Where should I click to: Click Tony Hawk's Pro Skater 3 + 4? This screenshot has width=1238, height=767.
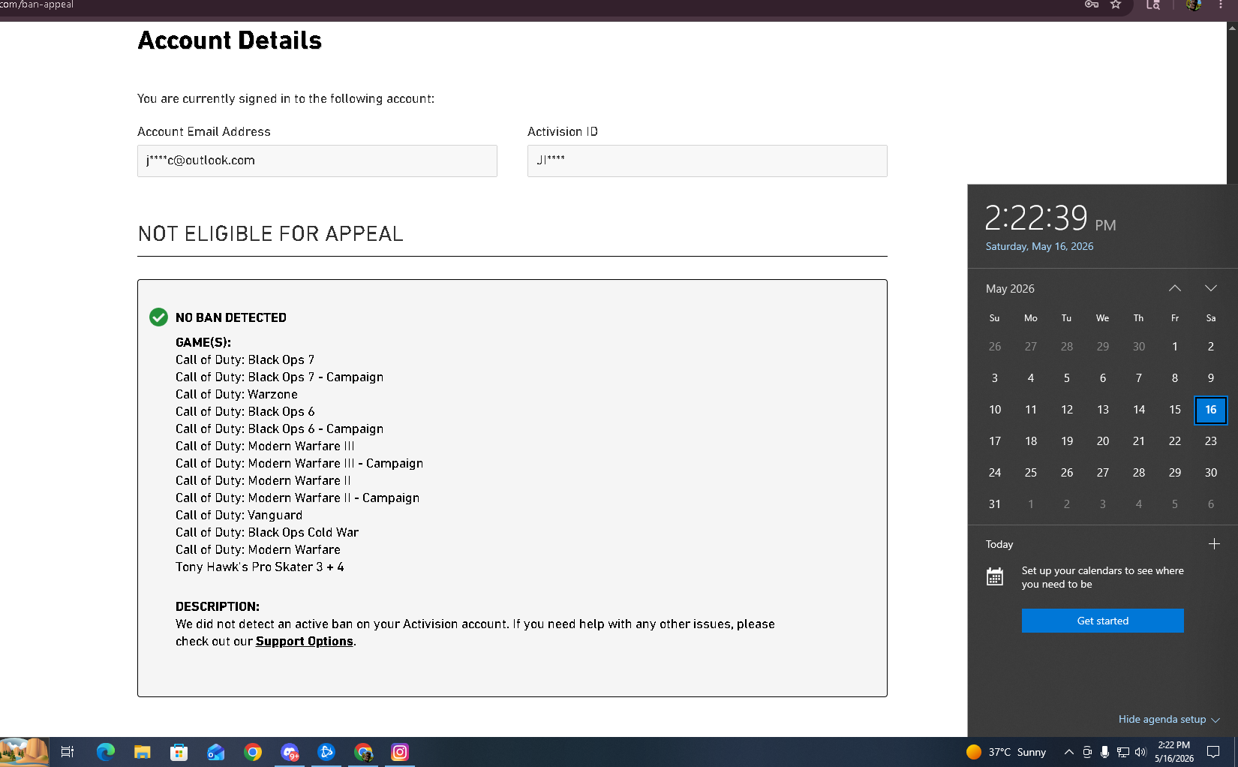(260, 567)
